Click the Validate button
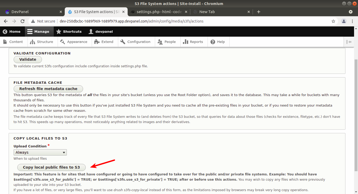The height and width of the screenshot is (194, 358). (28, 59)
